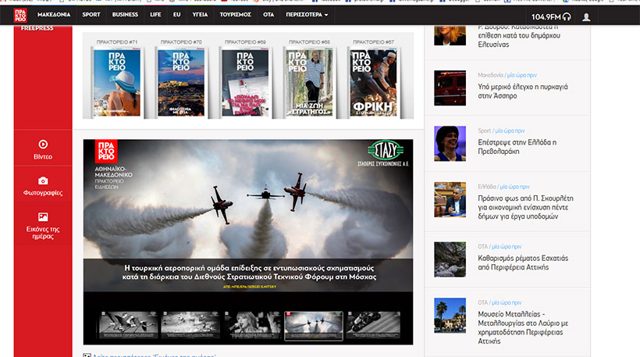Open the ΜΑΚΕΔΟΝΙΑ menu item
The width and height of the screenshot is (640, 357).
pyautogui.click(x=54, y=15)
